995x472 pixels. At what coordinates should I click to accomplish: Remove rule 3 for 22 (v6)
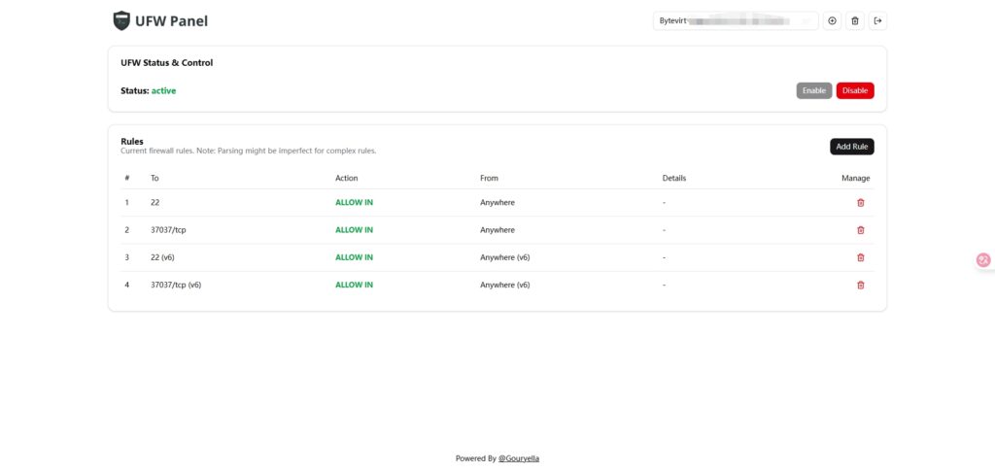pyautogui.click(x=860, y=257)
